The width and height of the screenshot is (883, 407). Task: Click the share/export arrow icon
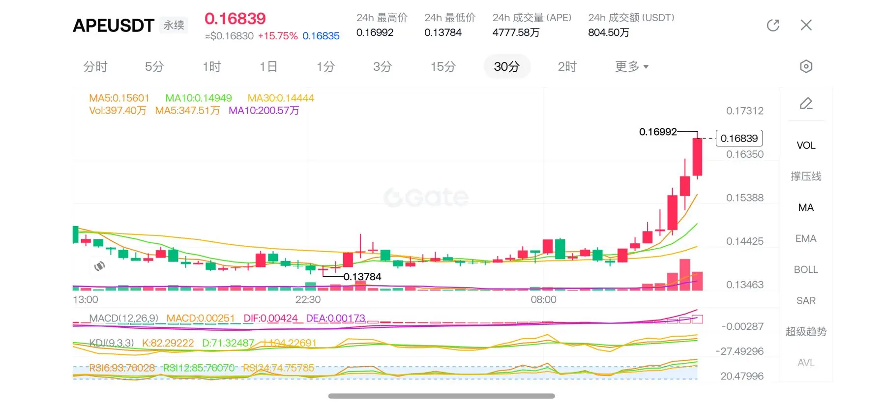coord(773,25)
